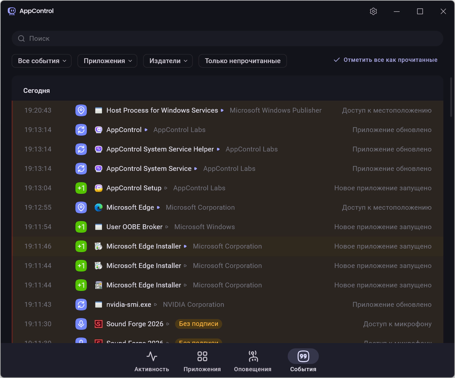Click the AppControl System Service name text
The width and height of the screenshot is (455, 378).
coord(149,169)
